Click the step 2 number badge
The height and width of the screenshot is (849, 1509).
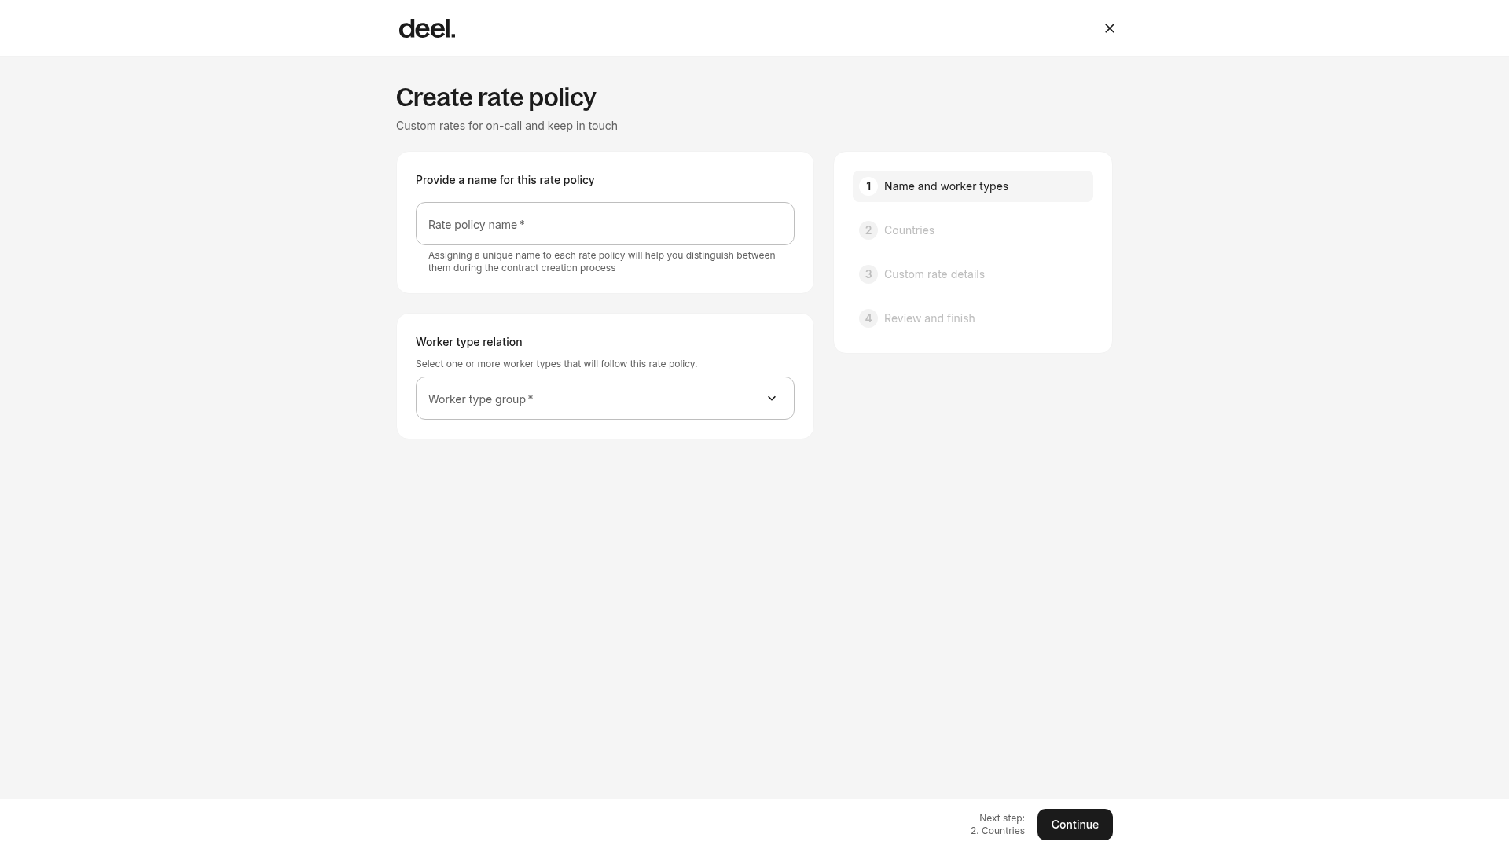[x=868, y=230]
